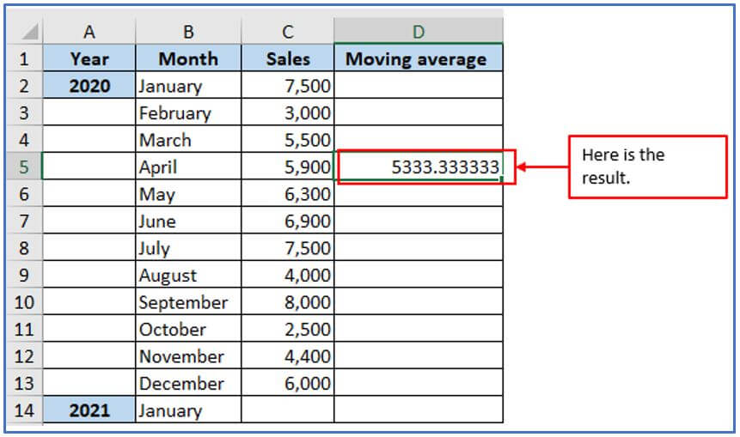Select column B header
The image size is (740, 437).
coord(188,32)
